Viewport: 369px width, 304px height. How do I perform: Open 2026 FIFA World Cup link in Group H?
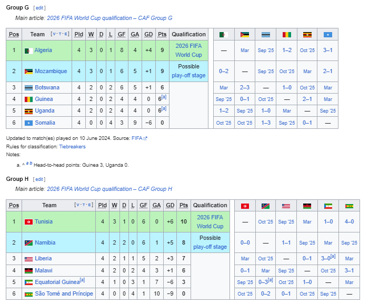tap(210, 222)
